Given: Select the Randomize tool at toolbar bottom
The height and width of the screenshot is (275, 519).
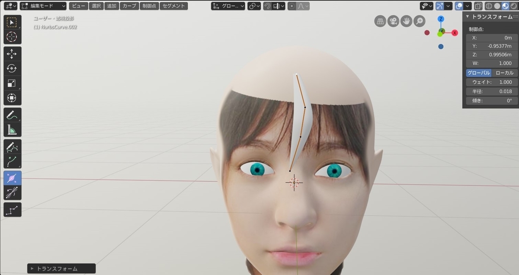Looking at the screenshot, I should click(12, 210).
